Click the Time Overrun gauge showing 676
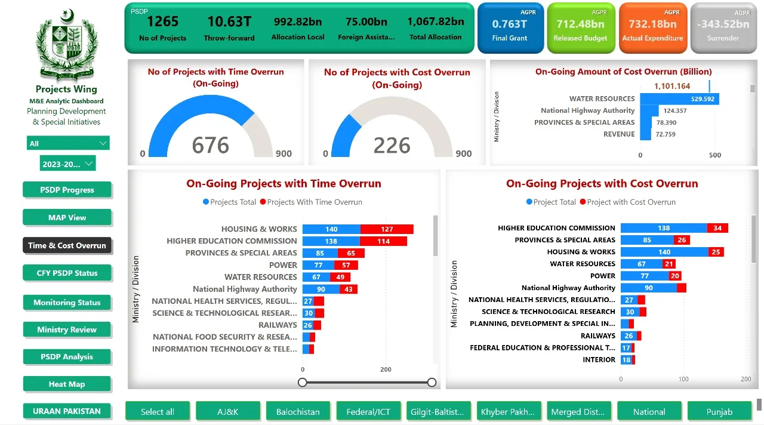Screen dimensions: 764x425 click(x=210, y=127)
